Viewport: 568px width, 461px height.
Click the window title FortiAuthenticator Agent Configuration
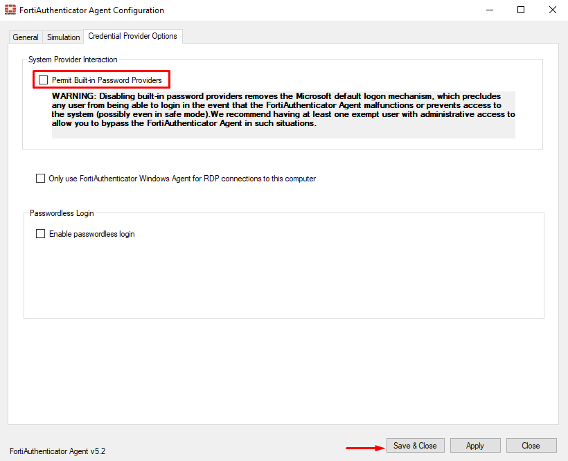[x=91, y=10]
